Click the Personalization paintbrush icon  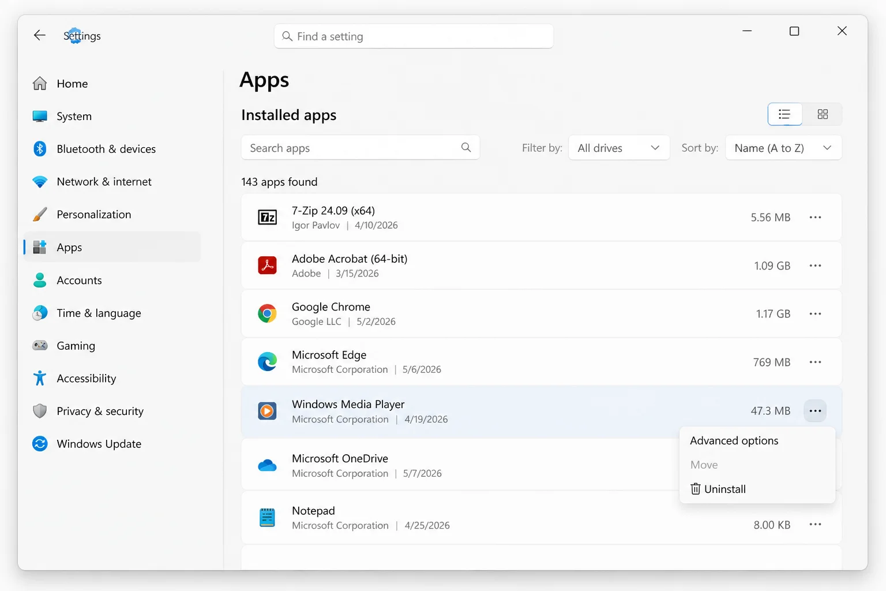[40, 214]
